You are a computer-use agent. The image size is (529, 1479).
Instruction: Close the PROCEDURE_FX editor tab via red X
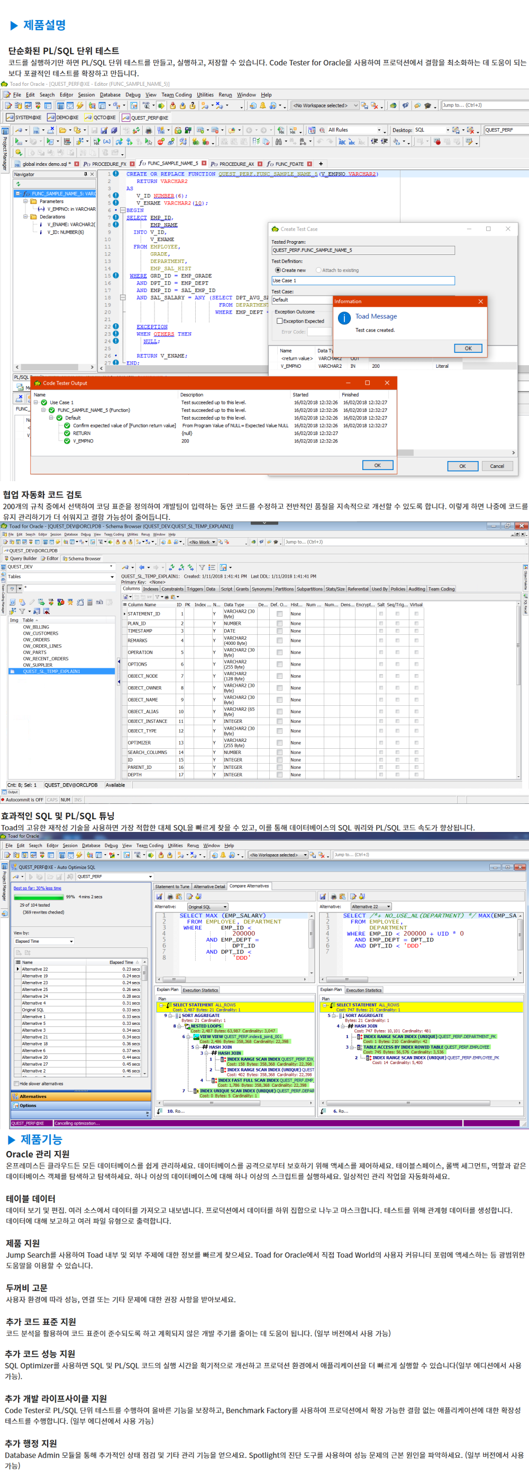pos(132,164)
